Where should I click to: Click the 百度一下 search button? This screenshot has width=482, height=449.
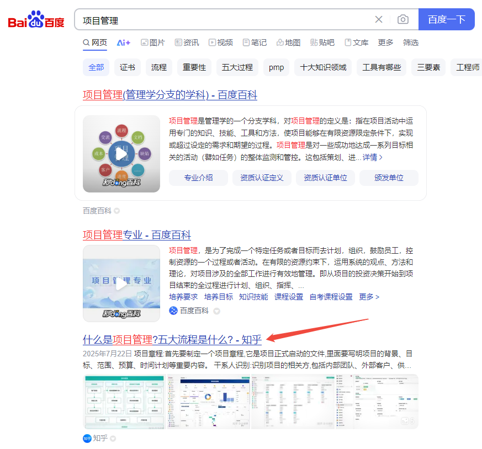tap(446, 20)
